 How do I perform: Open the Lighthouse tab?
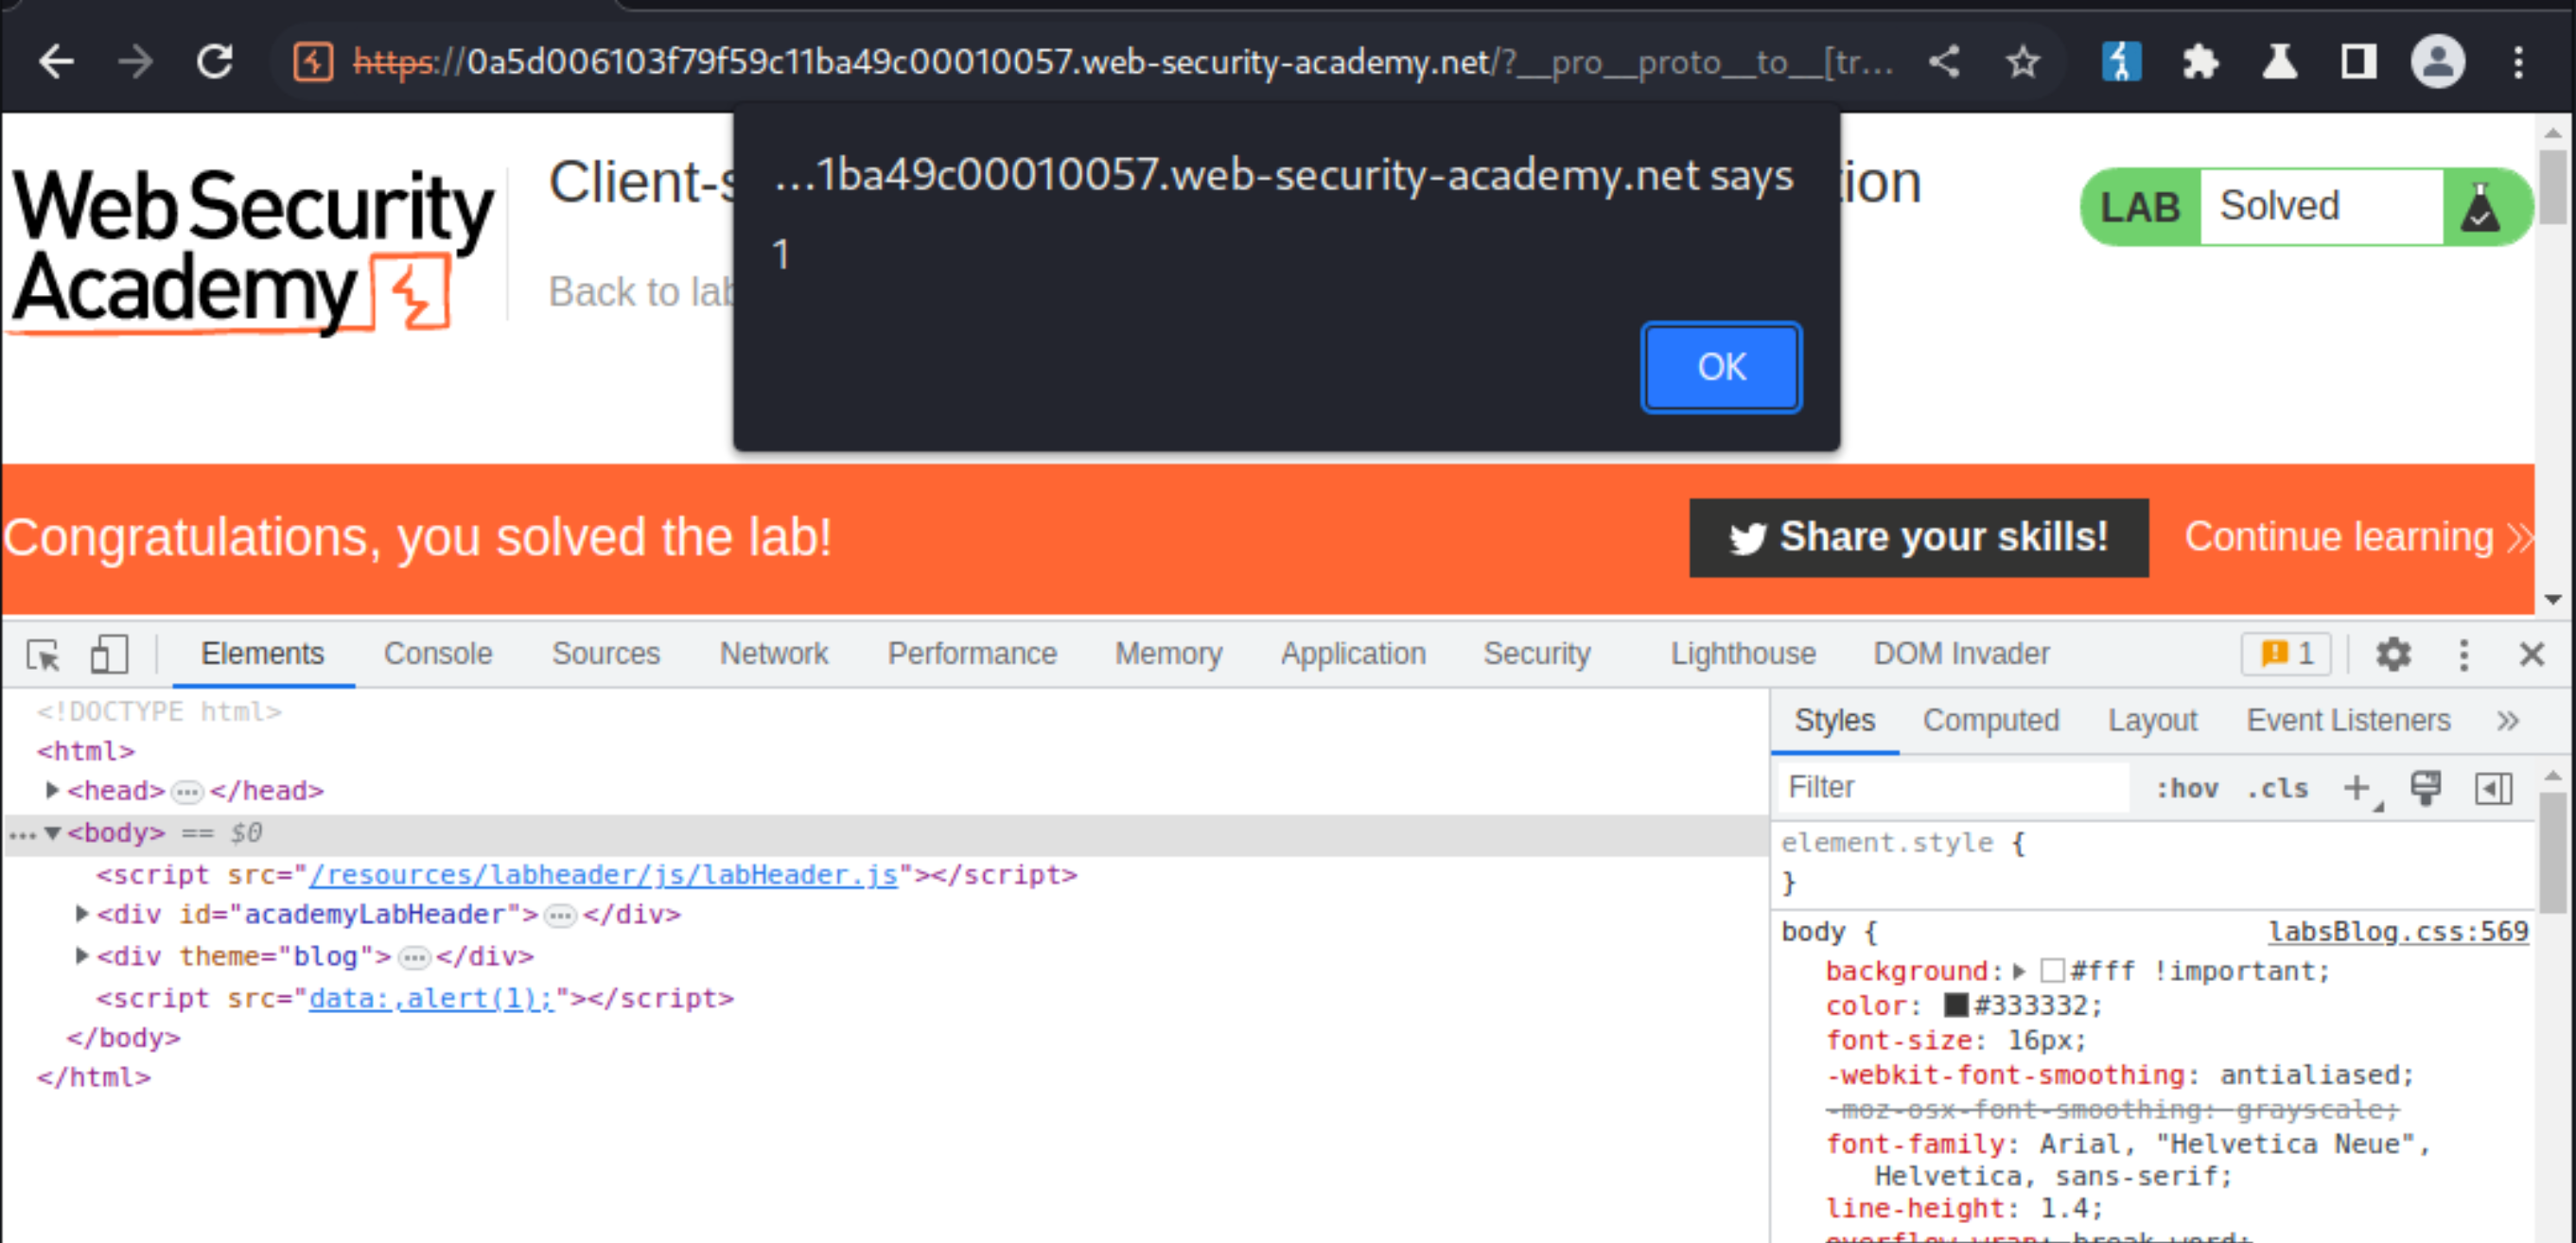click(x=1743, y=654)
